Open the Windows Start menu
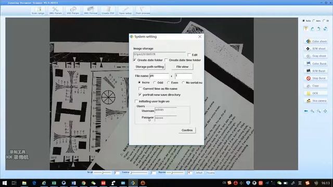This screenshot has height=187, width=333. click(5, 183)
